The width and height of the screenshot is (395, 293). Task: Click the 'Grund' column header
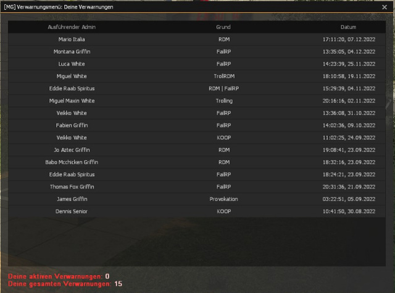pos(223,27)
